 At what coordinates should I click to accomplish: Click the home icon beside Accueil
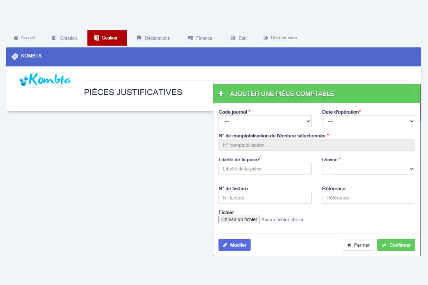pos(16,38)
